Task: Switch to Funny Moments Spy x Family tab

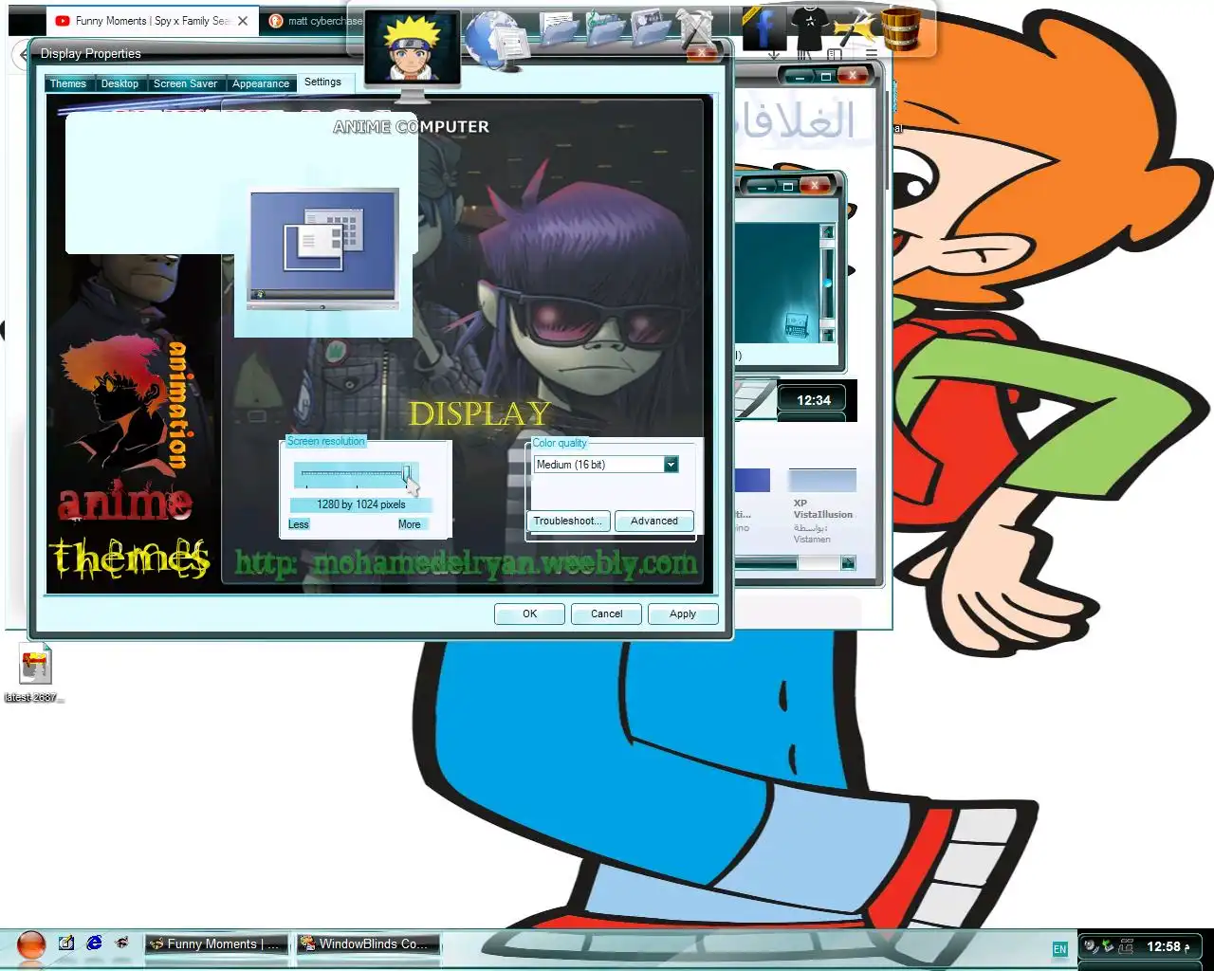Action: (152, 21)
